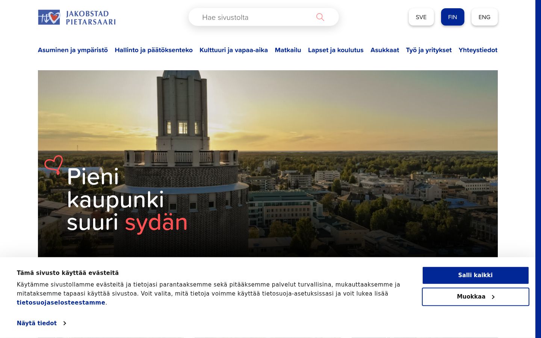Expand Näytä tiedot cookie details
Screen dimensions: 541x338
pos(42,323)
